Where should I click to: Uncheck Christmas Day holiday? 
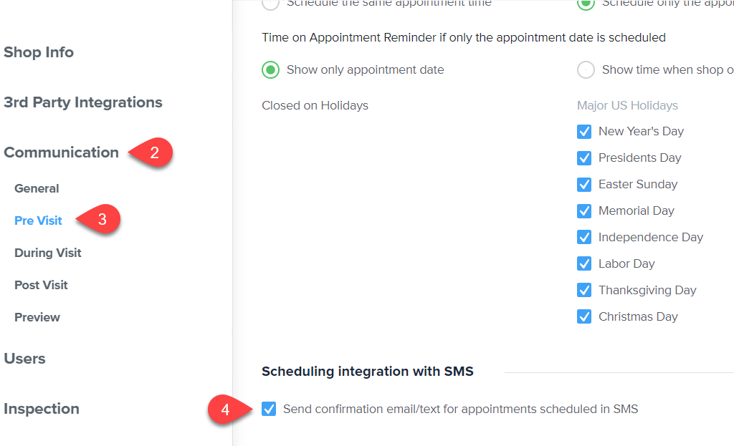click(x=584, y=316)
